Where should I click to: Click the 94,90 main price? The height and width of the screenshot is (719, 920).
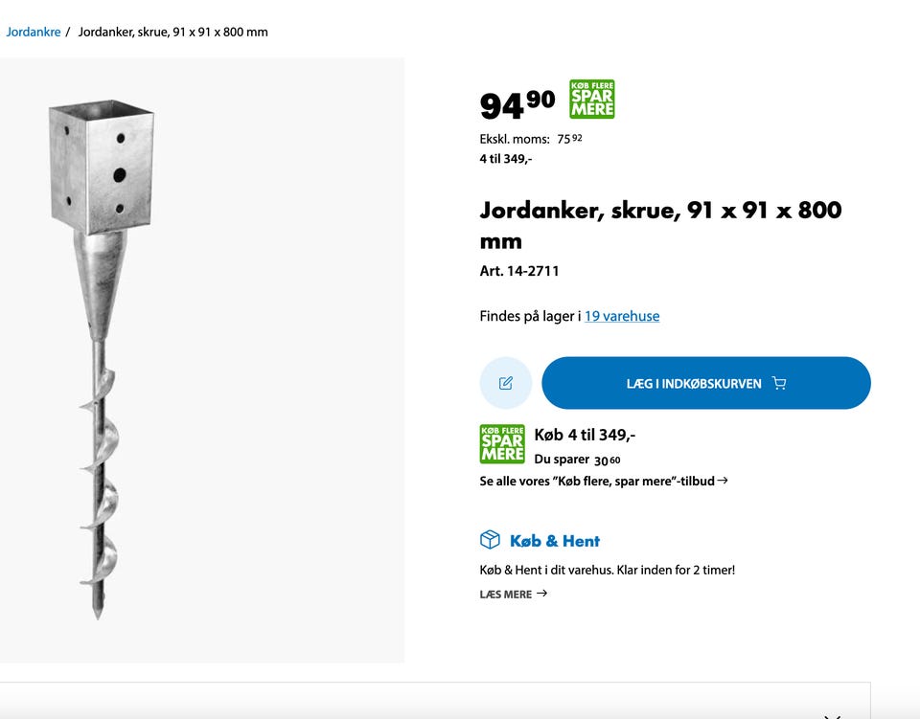[517, 103]
